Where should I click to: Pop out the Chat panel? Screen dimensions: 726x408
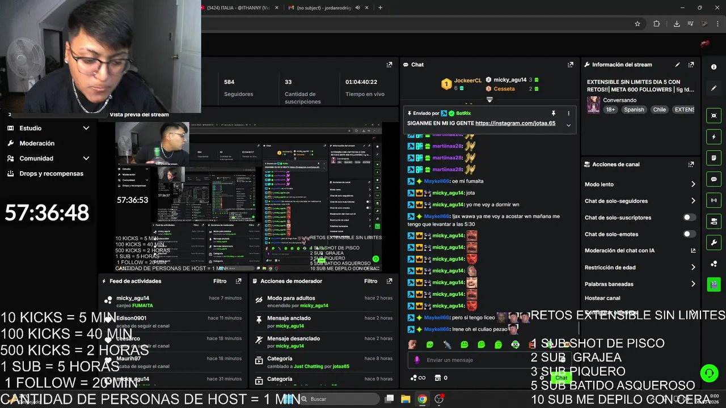coord(570,65)
